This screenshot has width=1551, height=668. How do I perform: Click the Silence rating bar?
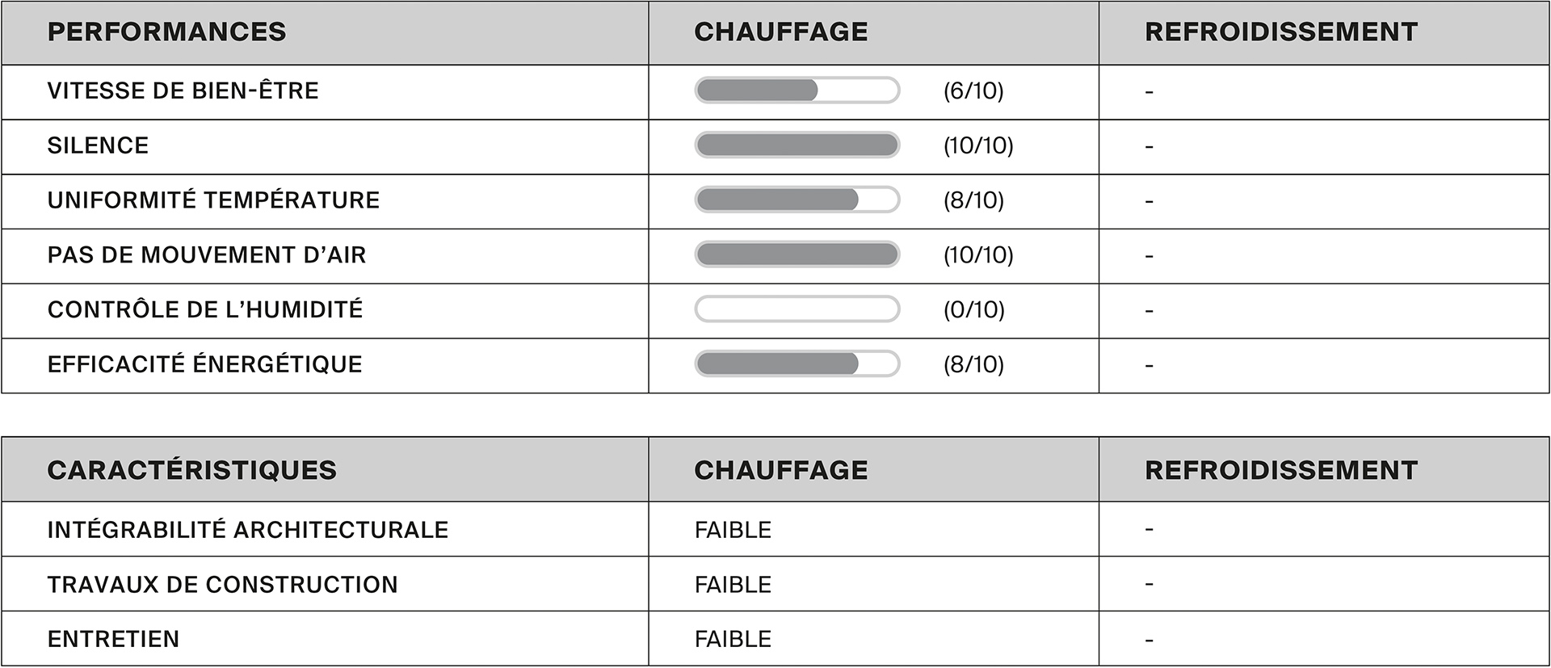pos(797,145)
